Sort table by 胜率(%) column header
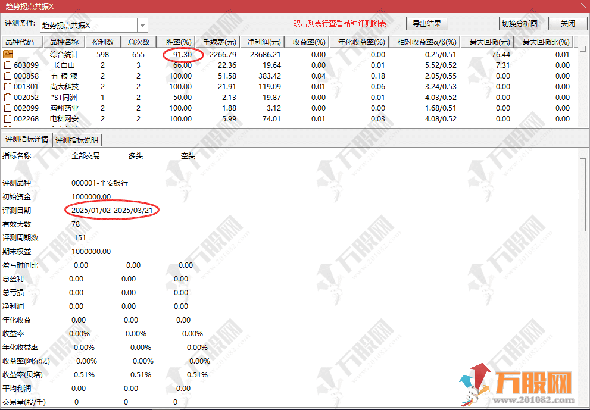590x410 pixels. pyautogui.click(x=179, y=42)
